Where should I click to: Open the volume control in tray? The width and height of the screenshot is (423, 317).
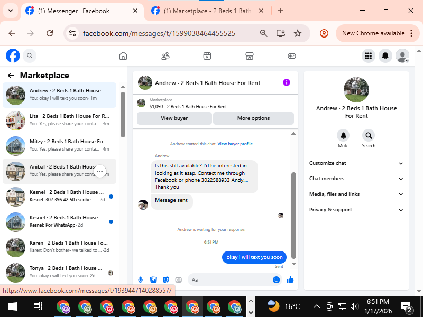[354, 306]
